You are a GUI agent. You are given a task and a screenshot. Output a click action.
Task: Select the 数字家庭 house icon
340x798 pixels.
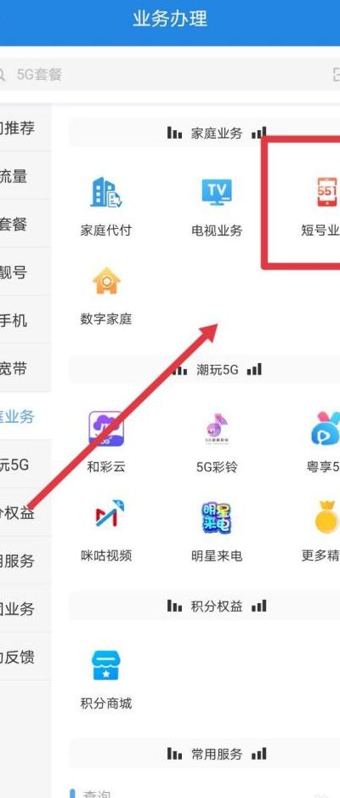tap(106, 281)
